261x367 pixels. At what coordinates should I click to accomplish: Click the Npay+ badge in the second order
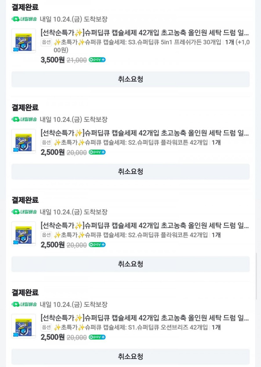[97, 152]
